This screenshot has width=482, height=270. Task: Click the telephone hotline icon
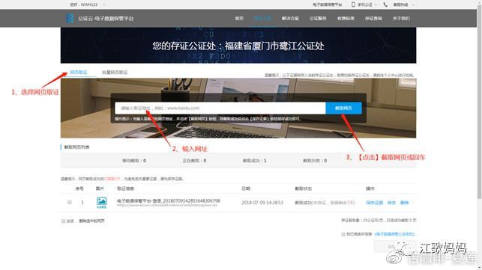click(385, 4)
